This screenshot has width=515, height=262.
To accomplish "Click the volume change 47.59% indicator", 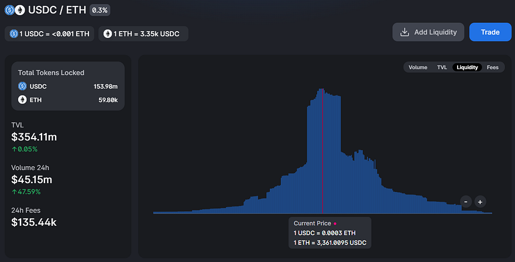I will coord(26,192).
